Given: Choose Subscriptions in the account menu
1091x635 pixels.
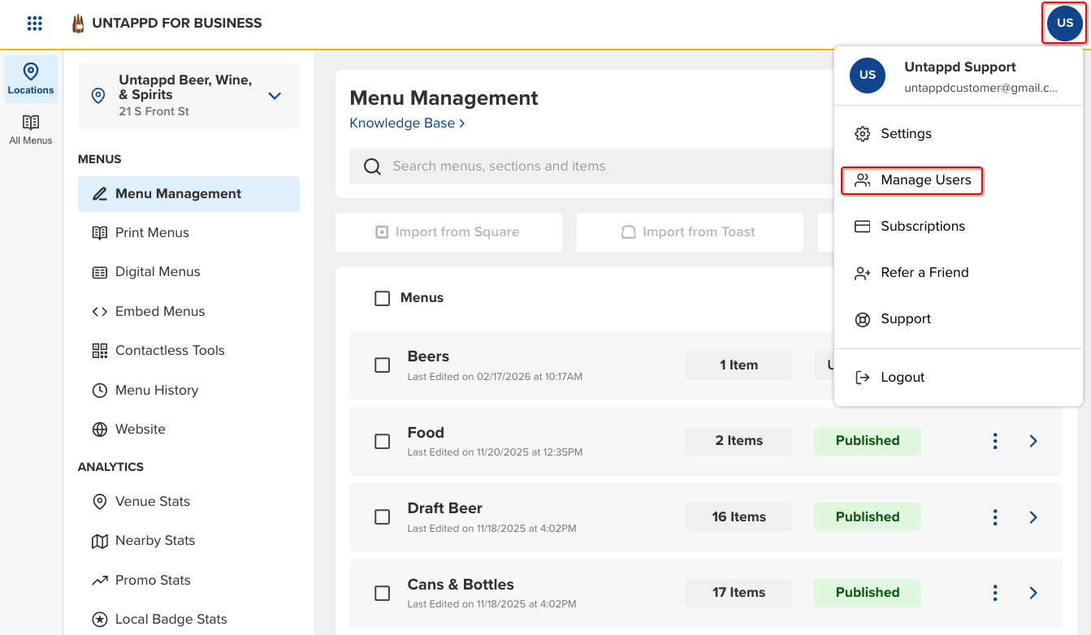Looking at the screenshot, I should click(x=922, y=227).
